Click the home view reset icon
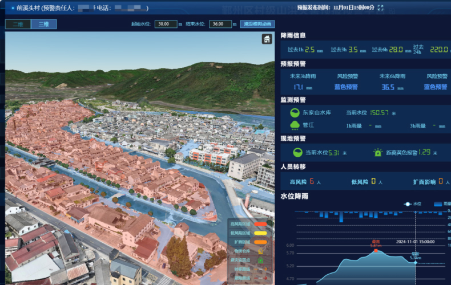The width and height of the screenshot is (451, 285). 267,39
